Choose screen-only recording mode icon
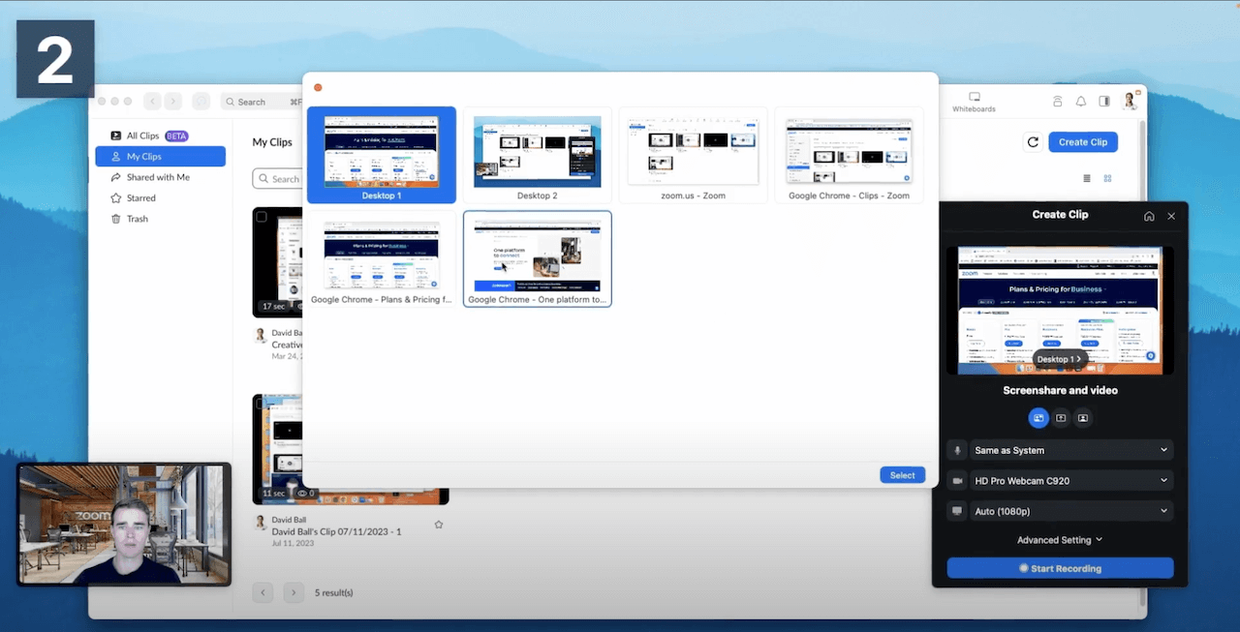The image size is (1240, 632). tap(1061, 418)
